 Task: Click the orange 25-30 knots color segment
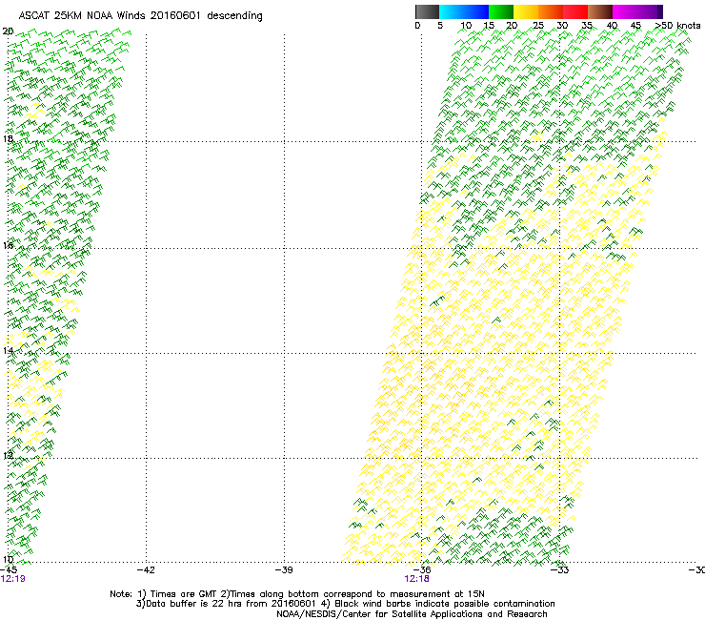coord(551,11)
